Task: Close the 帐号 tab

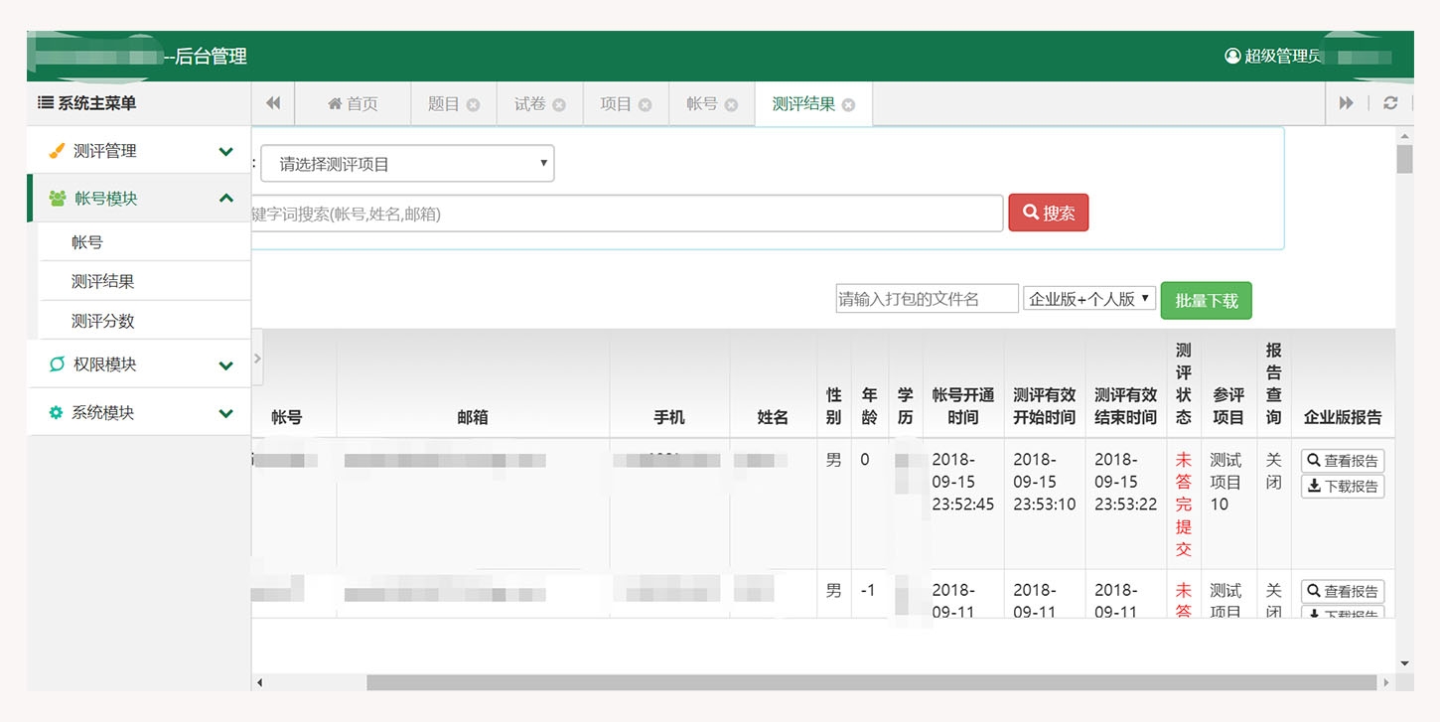Action: tap(731, 105)
